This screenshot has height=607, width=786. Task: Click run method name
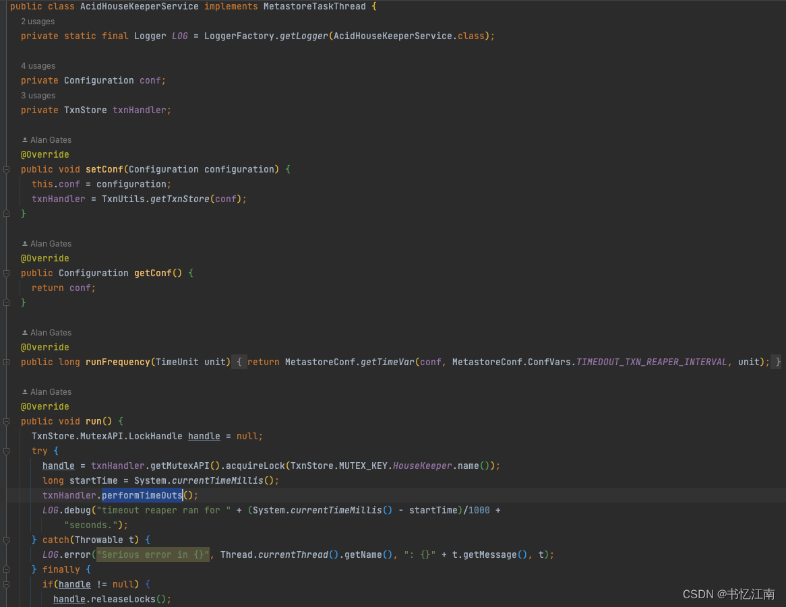tap(94, 422)
